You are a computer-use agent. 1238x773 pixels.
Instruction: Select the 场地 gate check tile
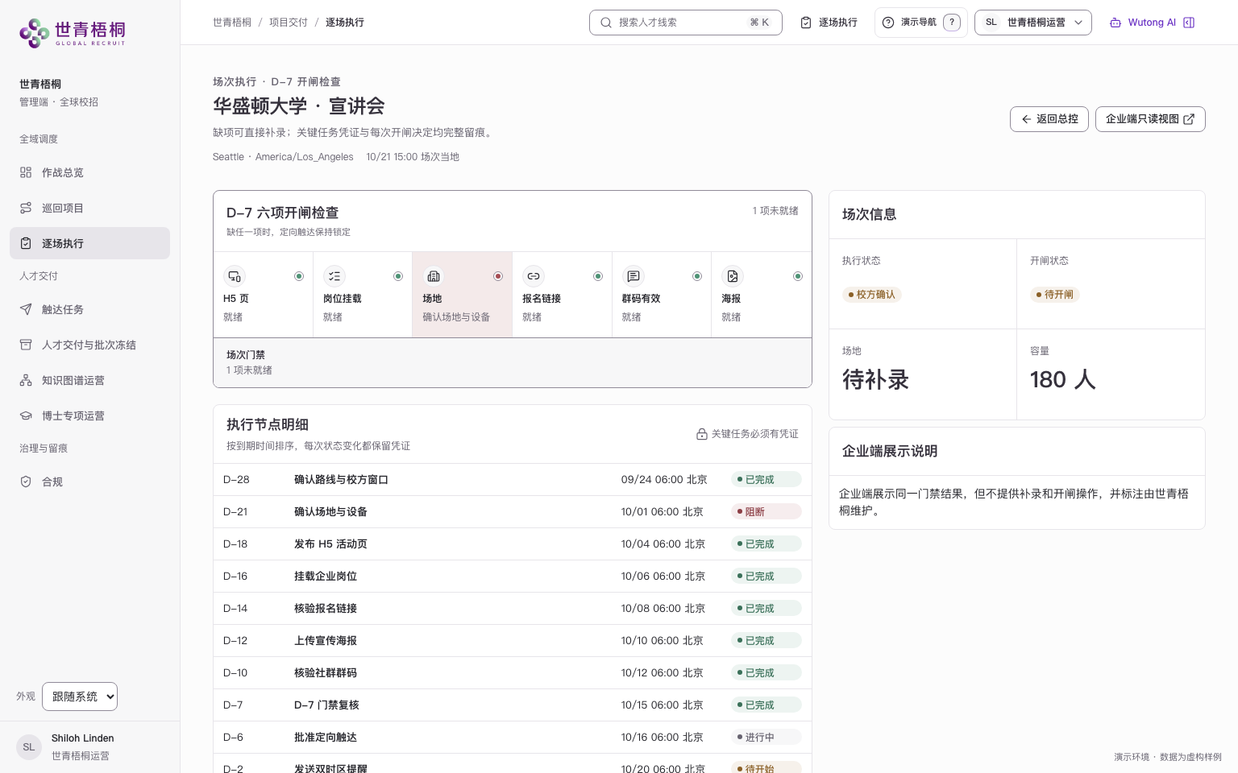[x=462, y=295]
